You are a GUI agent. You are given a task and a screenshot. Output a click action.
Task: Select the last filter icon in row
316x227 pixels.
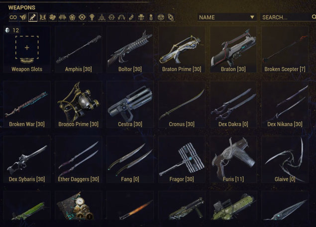tap(171, 17)
